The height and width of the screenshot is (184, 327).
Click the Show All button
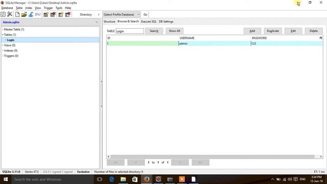coord(174,31)
